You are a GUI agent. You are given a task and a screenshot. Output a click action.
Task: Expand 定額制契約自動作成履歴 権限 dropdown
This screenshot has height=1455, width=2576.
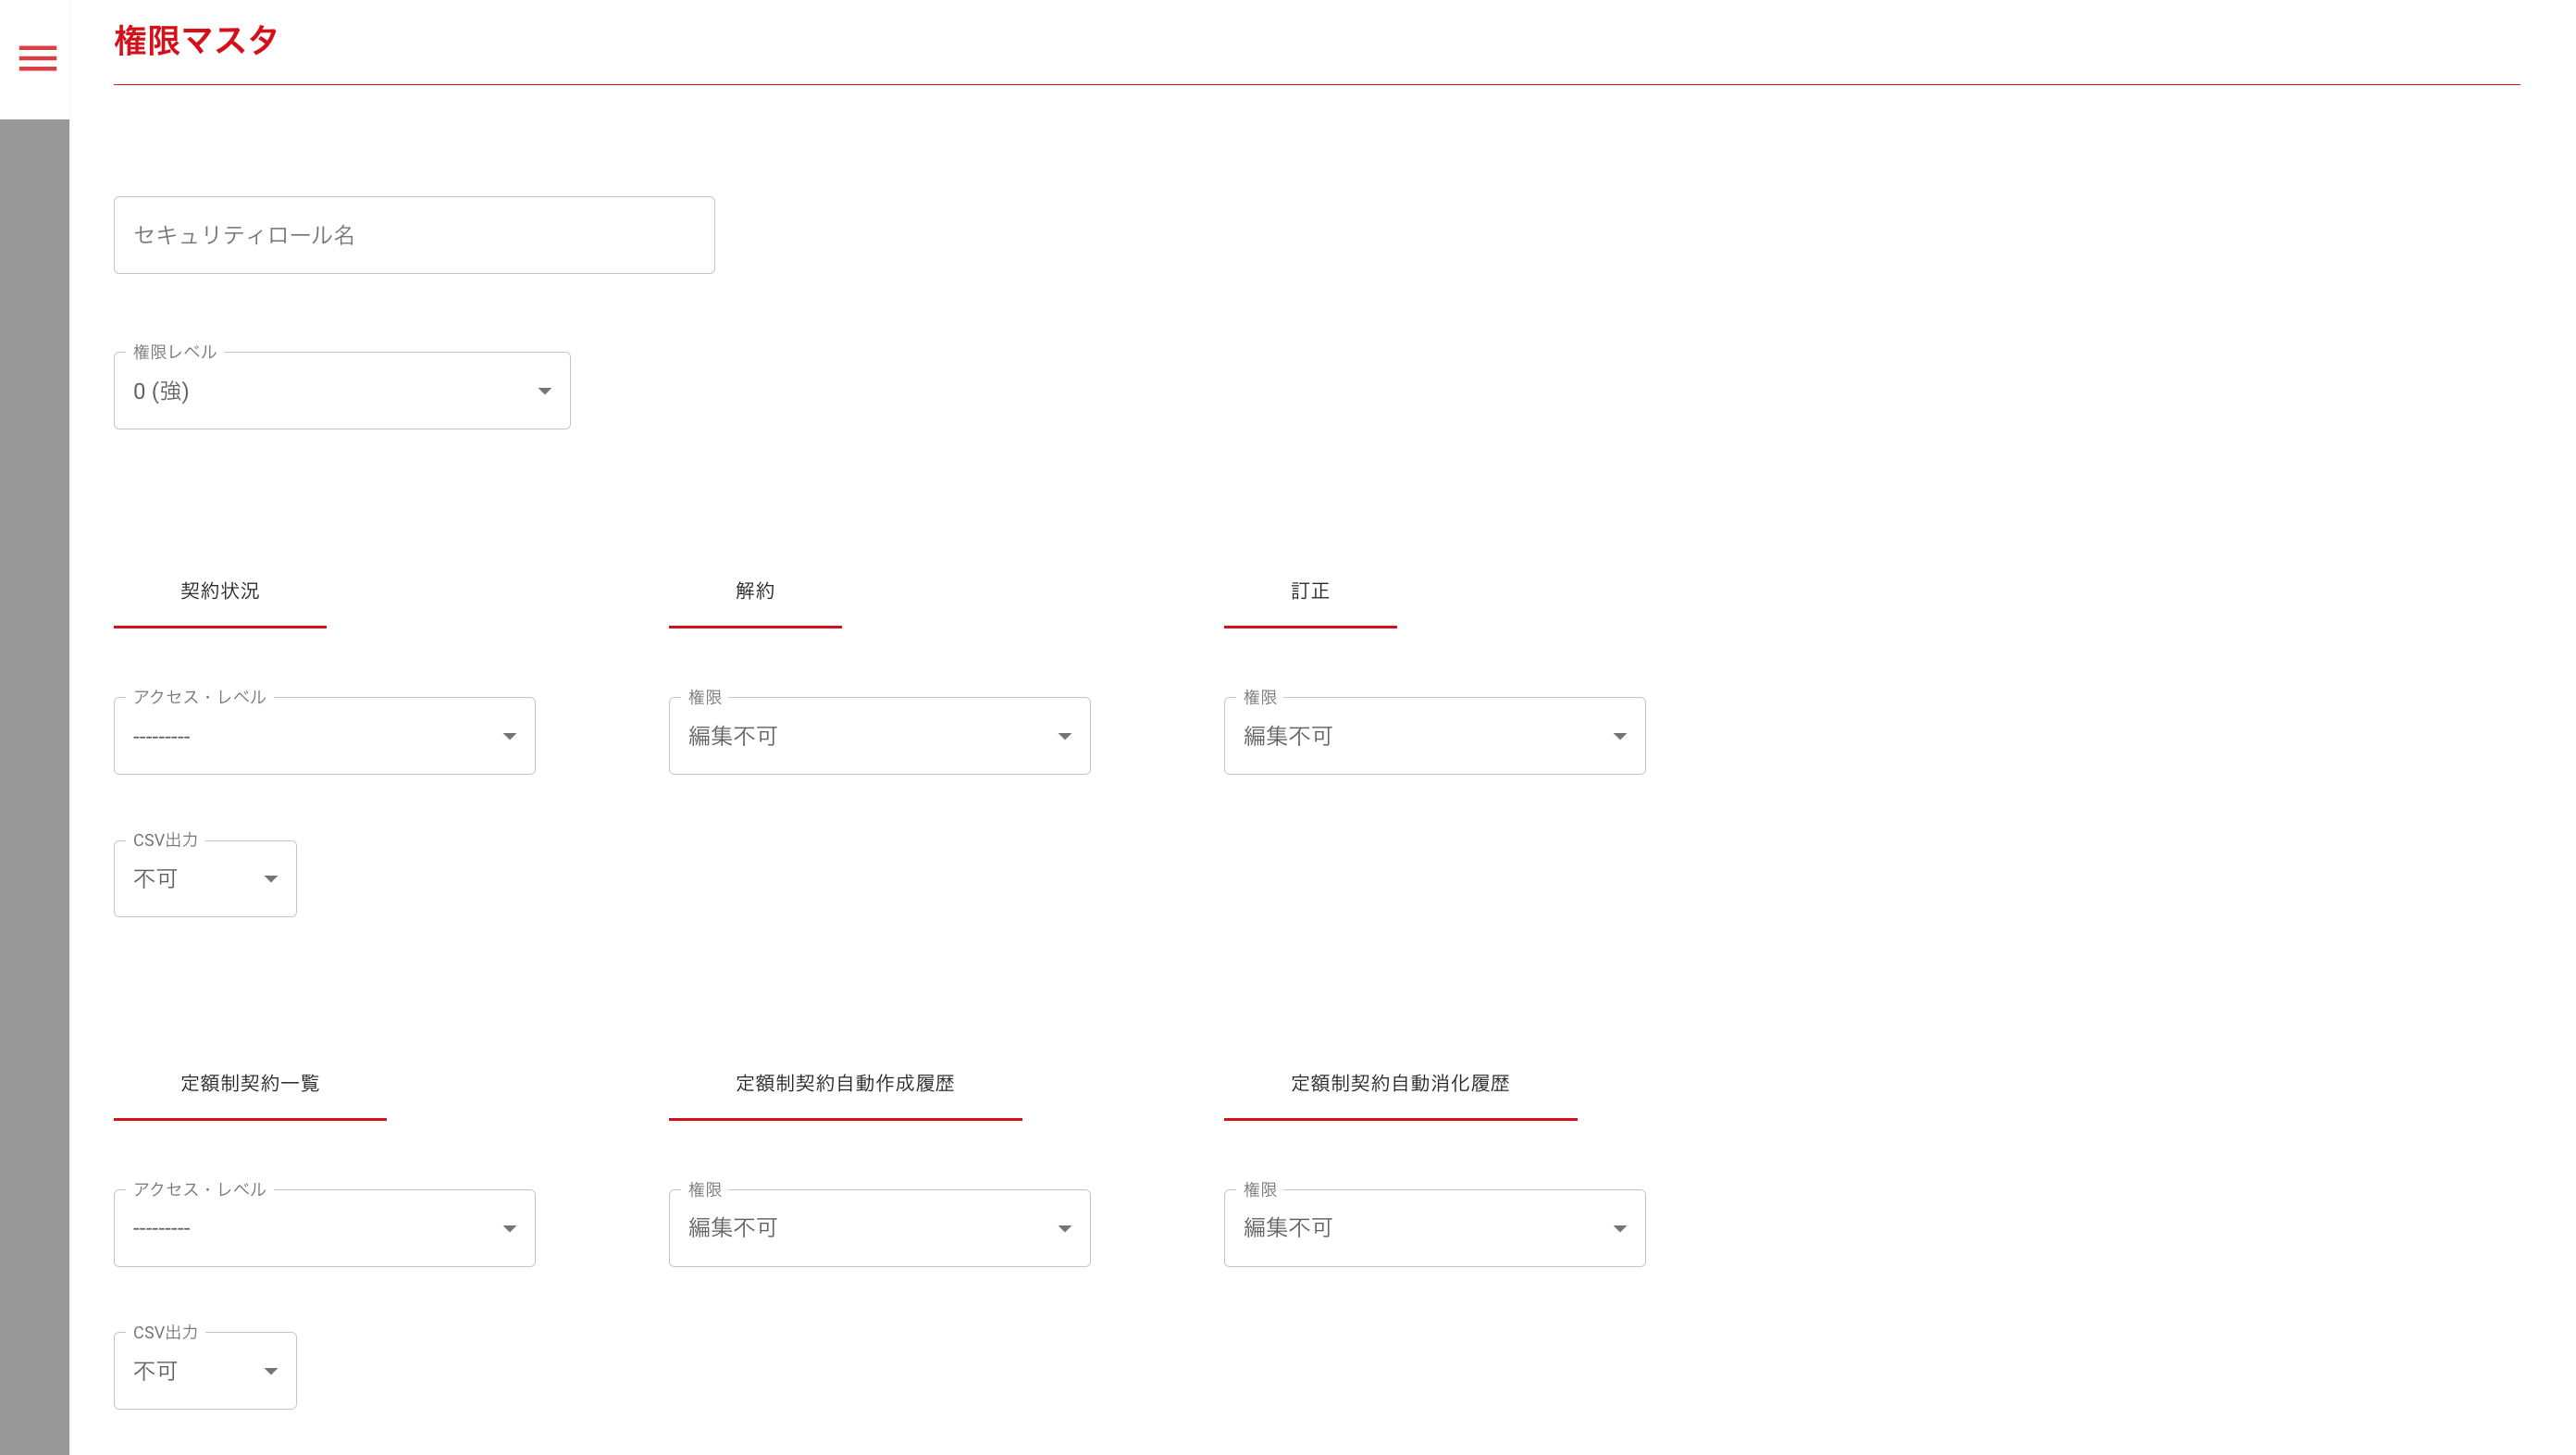pos(878,1228)
